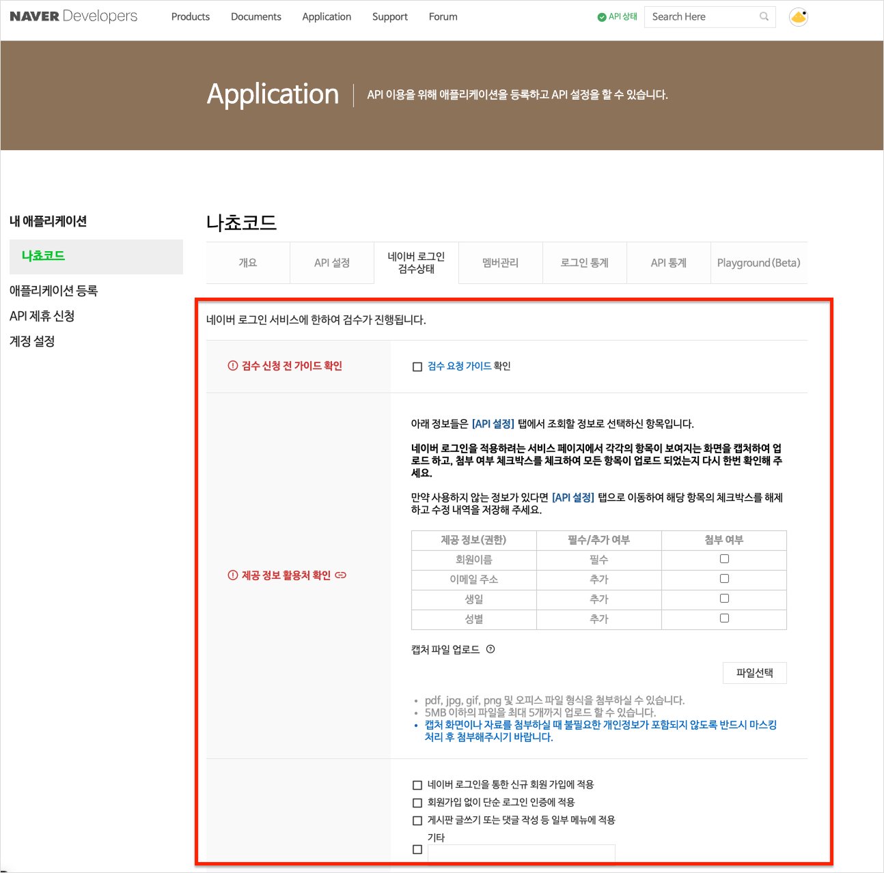Switch to the API 통계 tab

coord(669,263)
